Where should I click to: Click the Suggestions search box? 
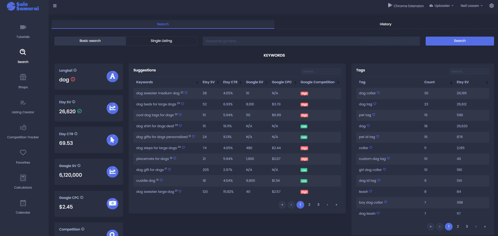(x=321, y=71)
